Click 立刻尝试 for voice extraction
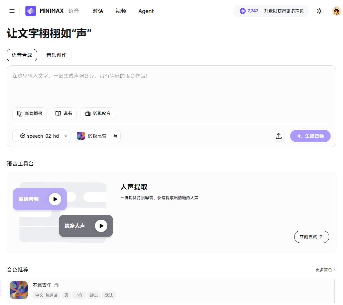The height and width of the screenshot is (305, 343). [x=312, y=237]
